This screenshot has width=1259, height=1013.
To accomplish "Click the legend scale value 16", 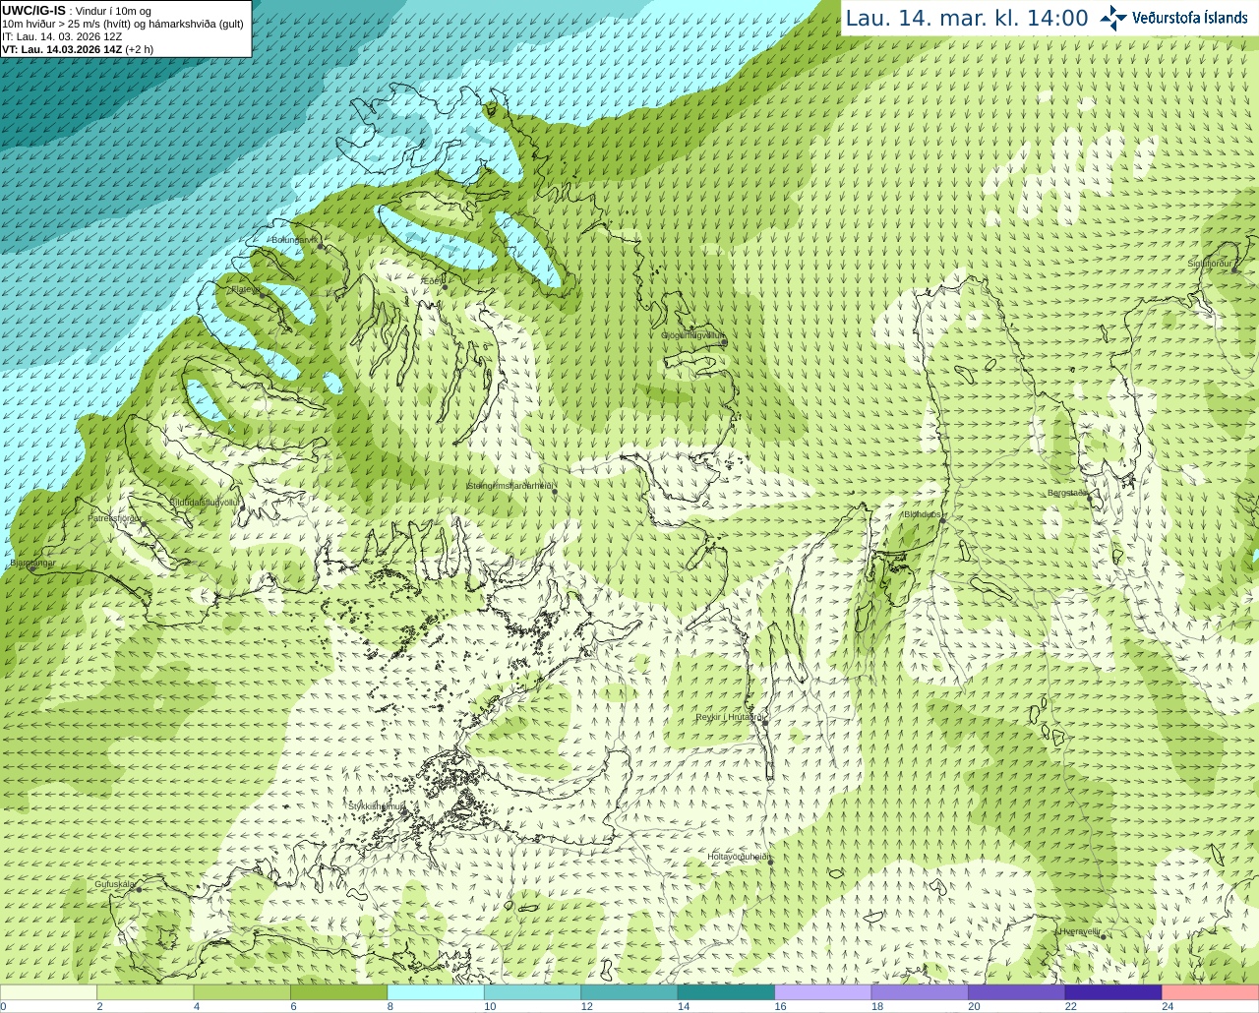I will pos(780,1006).
